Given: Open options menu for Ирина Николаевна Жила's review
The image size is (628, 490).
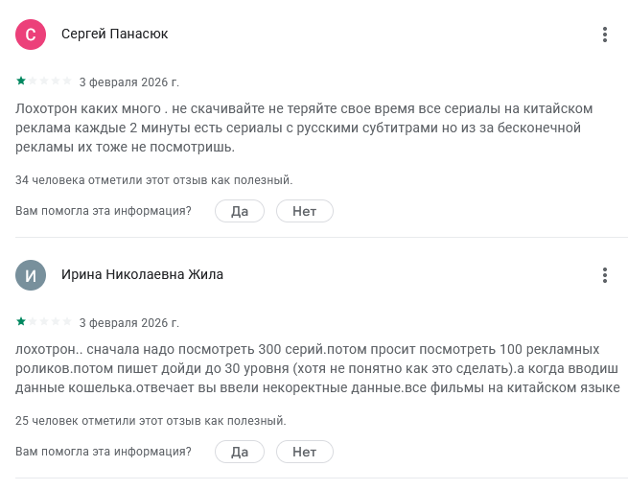Looking at the screenshot, I should coord(605,275).
